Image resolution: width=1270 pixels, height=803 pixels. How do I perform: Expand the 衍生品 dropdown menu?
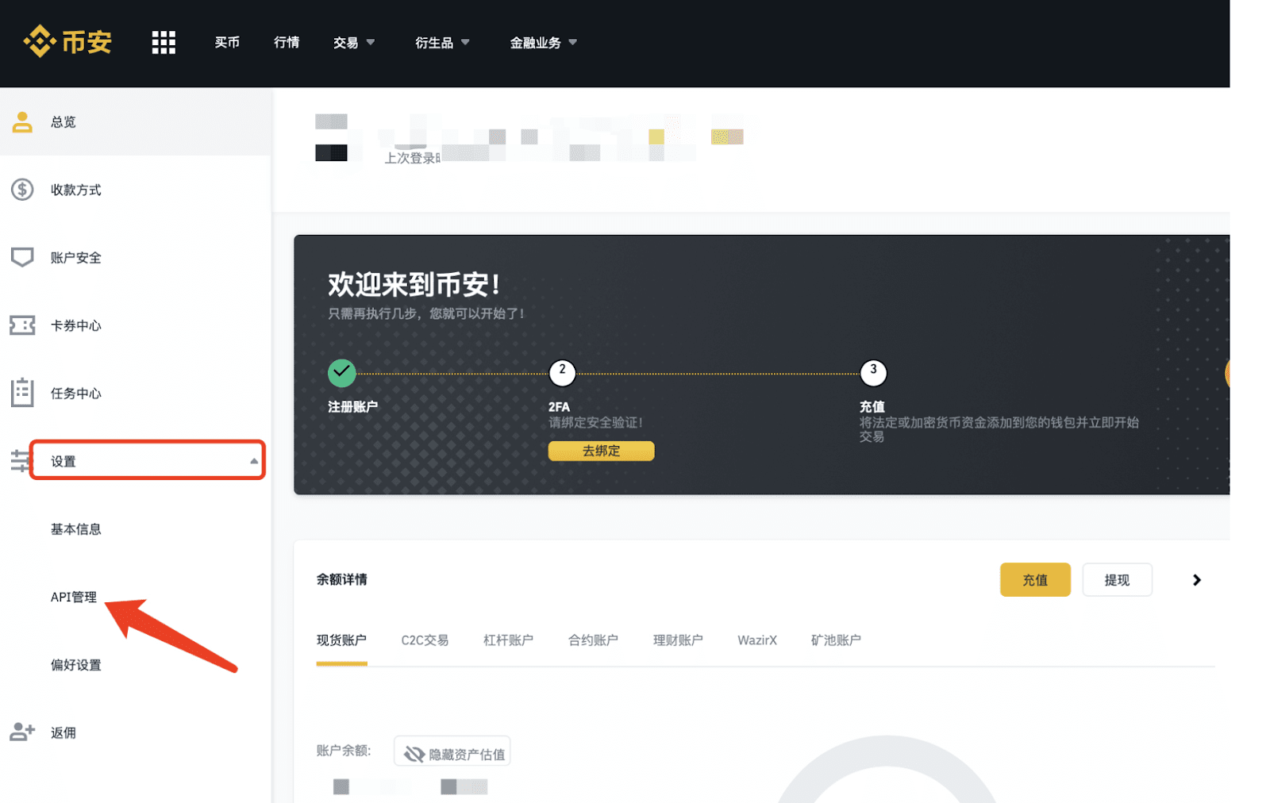(x=442, y=42)
